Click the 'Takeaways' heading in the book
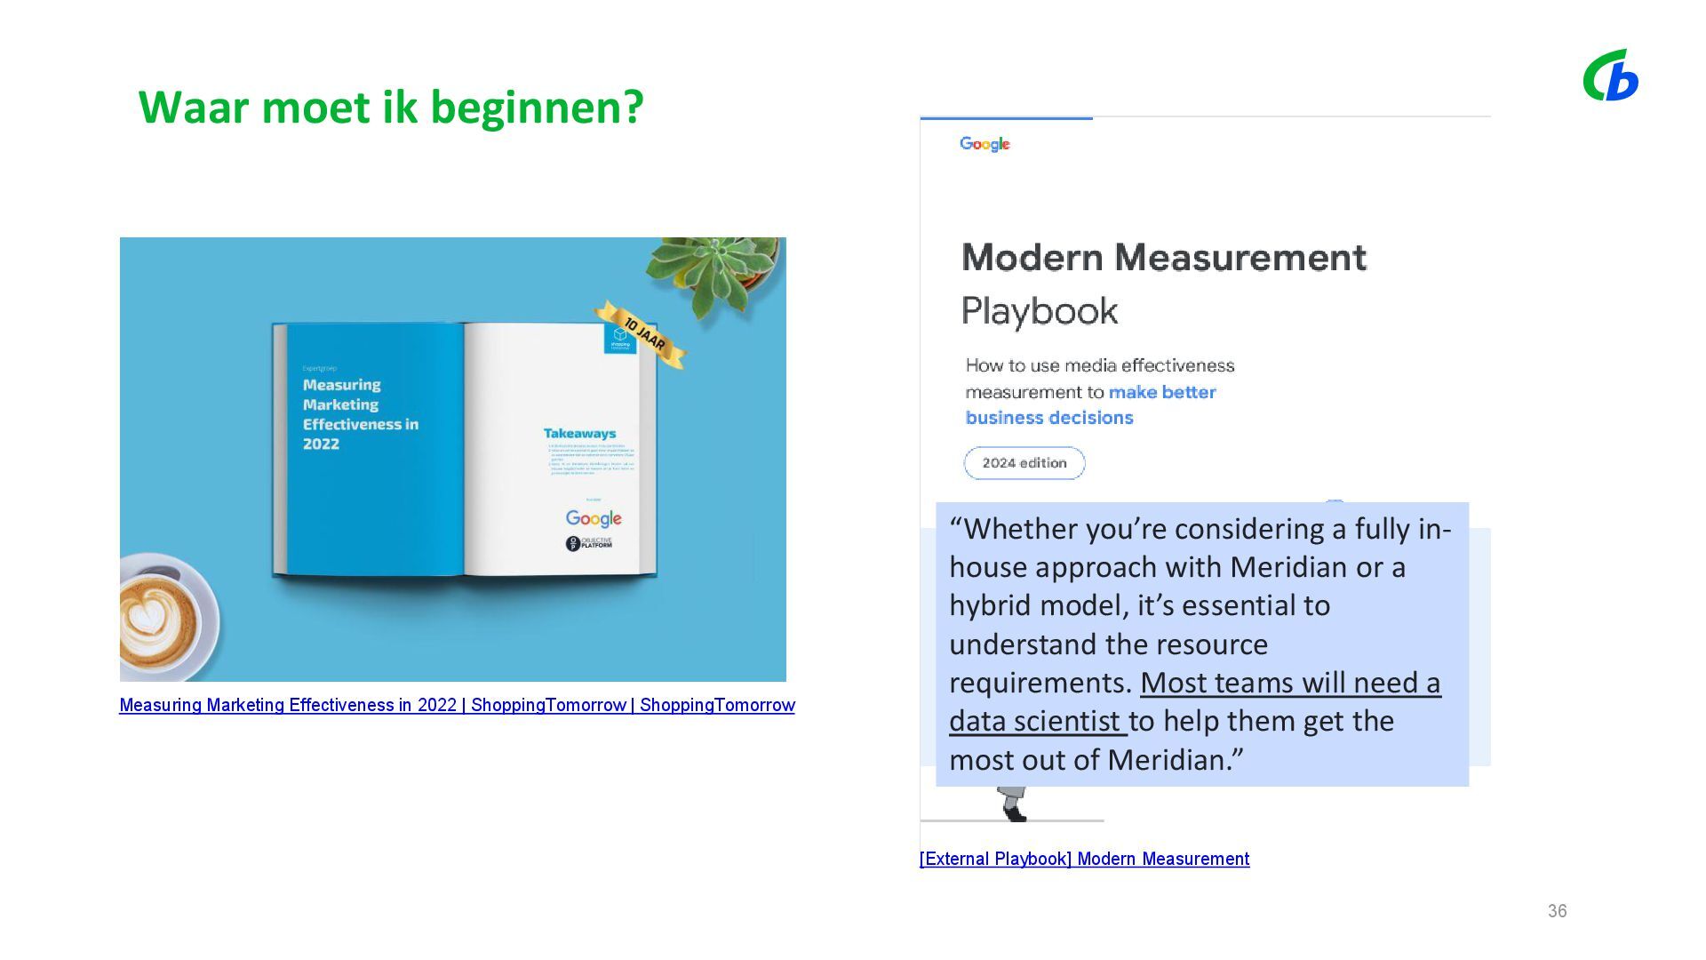 pos(579,434)
